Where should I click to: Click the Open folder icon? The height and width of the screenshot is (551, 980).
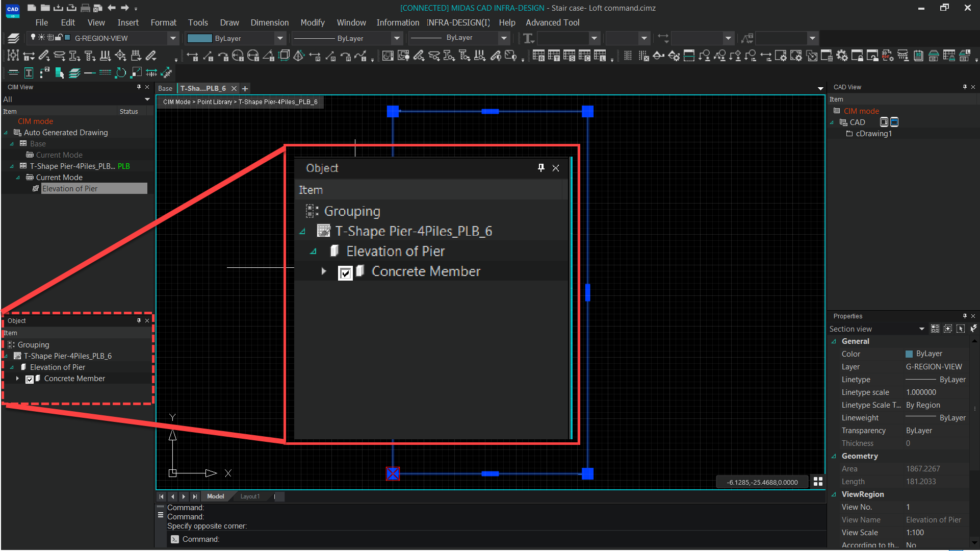click(x=45, y=8)
